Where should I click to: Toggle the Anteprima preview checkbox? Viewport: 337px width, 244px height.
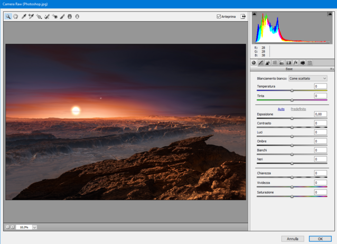pos(219,16)
